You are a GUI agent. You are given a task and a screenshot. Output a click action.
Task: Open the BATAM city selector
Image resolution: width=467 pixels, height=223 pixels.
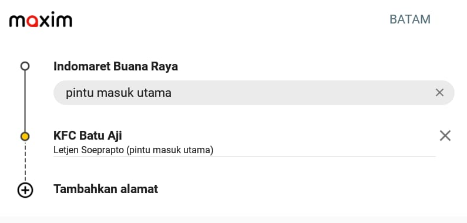(x=410, y=19)
